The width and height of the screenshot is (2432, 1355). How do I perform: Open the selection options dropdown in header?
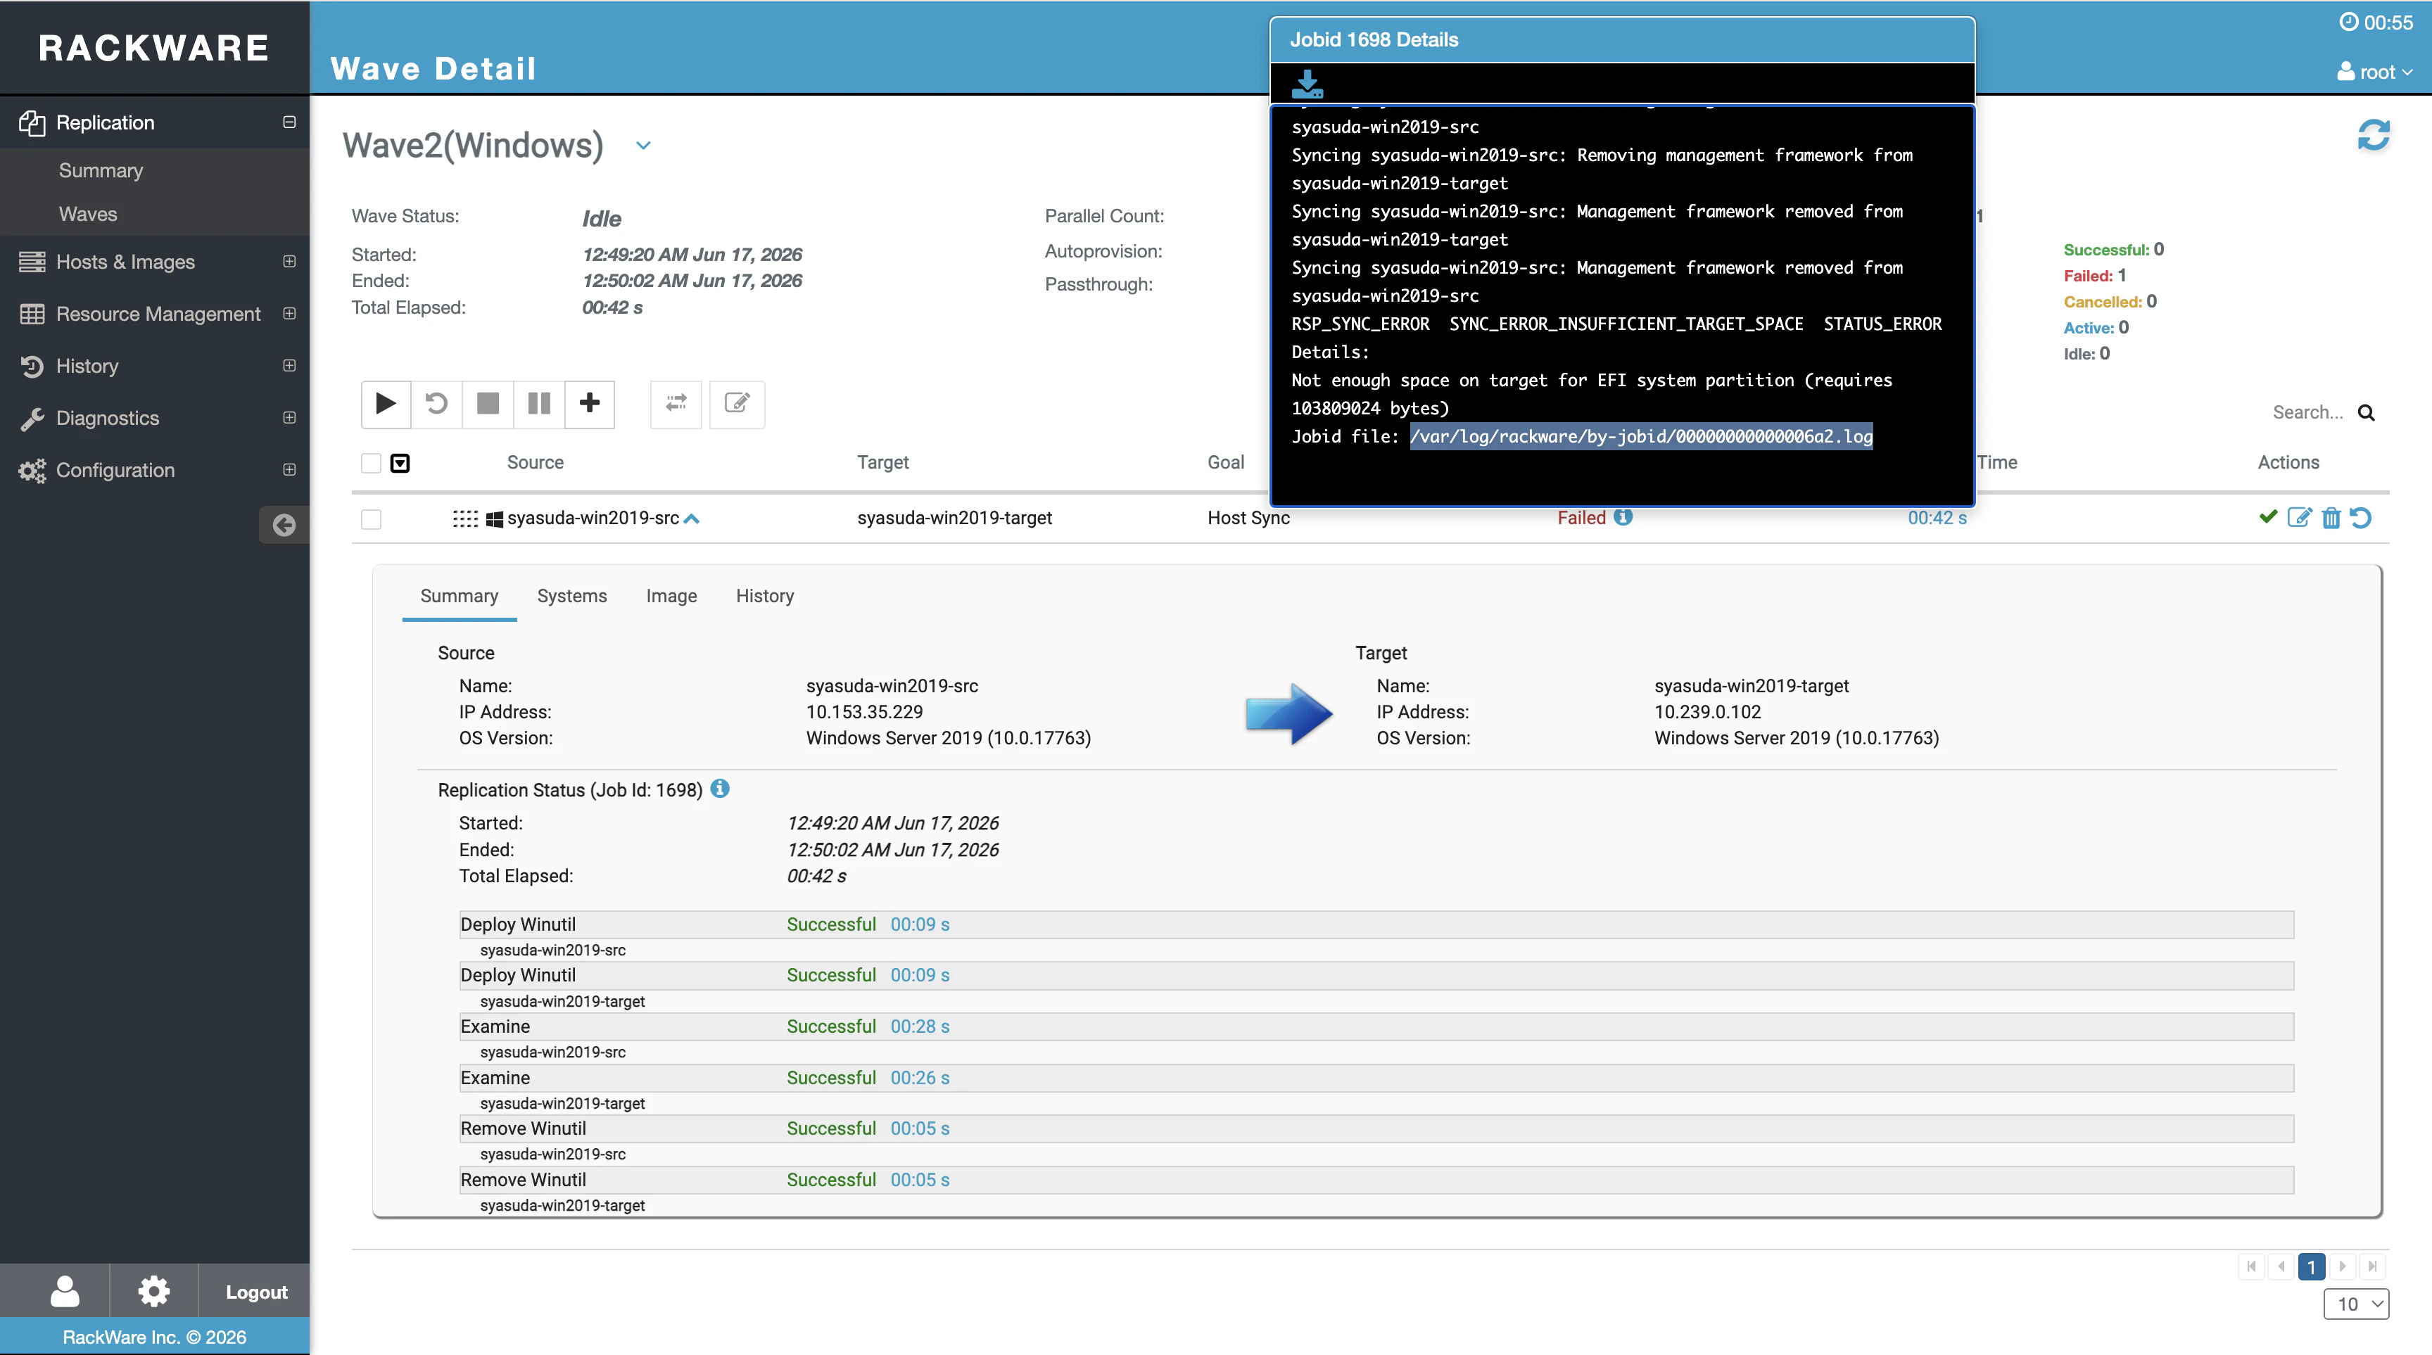click(400, 464)
